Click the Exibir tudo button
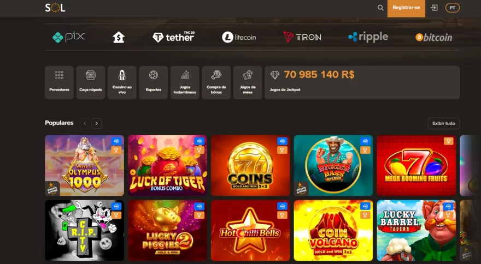481x264 pixels. click(444, 123)
